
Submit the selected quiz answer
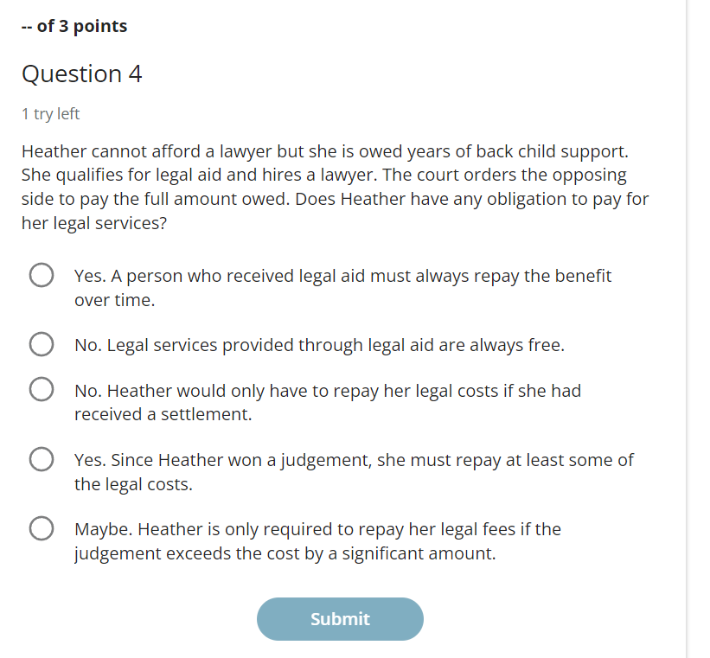pyautogui.click(x=340, y=619)
